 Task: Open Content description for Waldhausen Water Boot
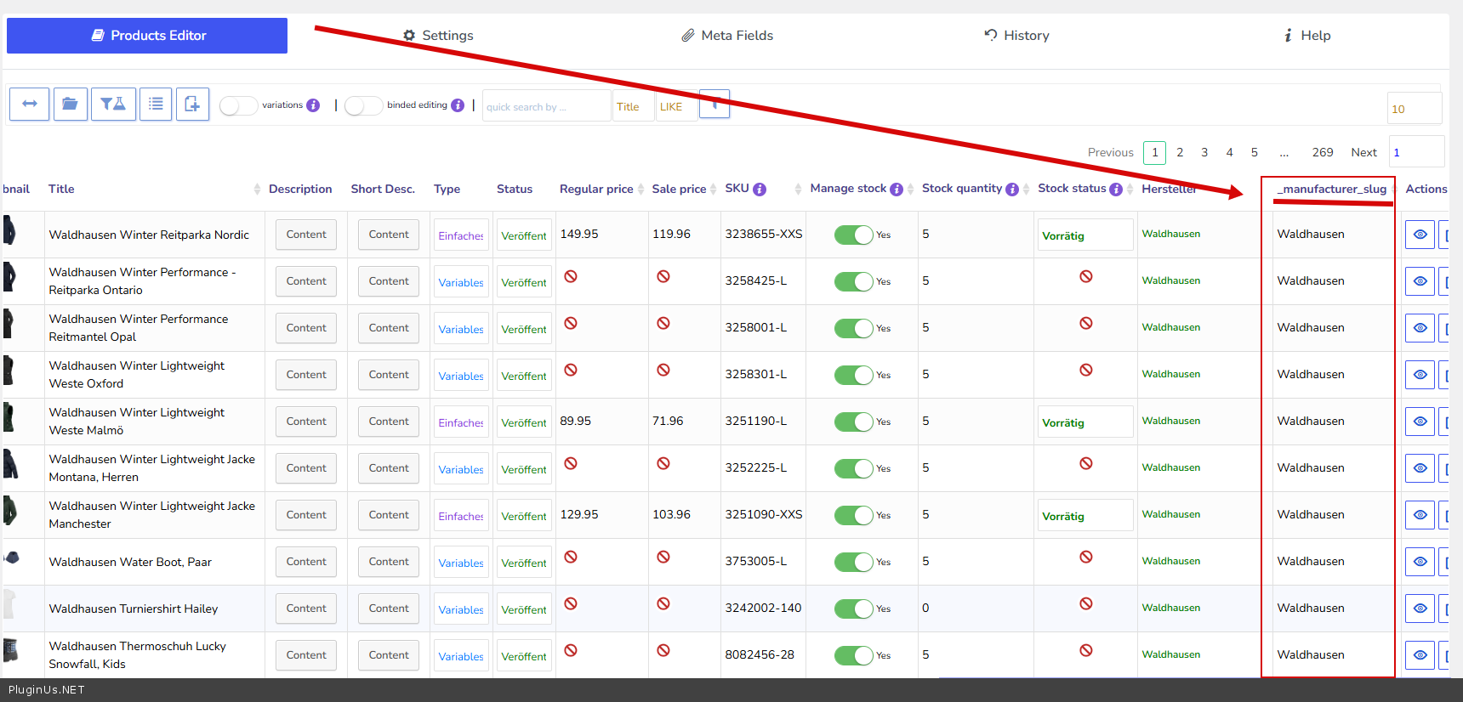[306, 562]
